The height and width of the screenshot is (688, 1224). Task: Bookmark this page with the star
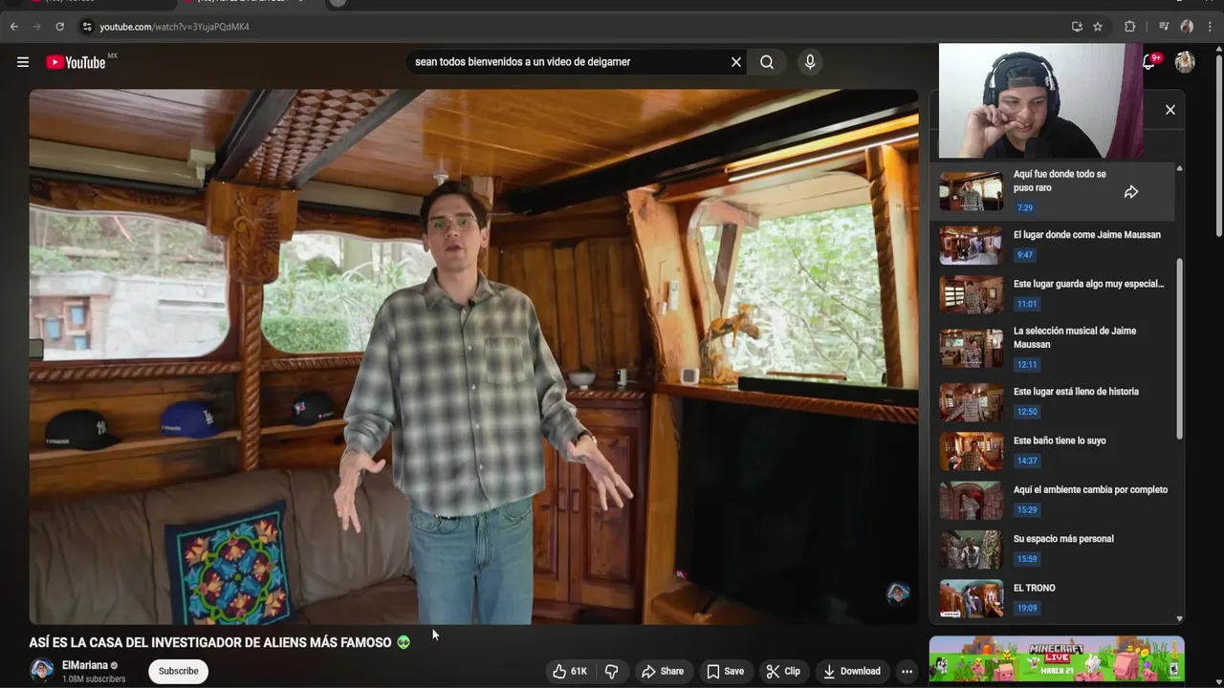click(x=1098, y=27)
